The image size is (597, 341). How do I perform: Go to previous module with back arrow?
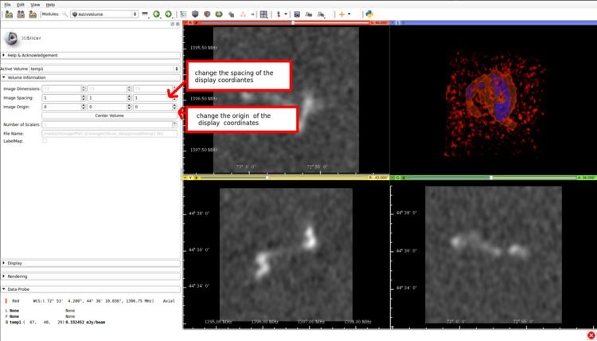tap(157, 14)
